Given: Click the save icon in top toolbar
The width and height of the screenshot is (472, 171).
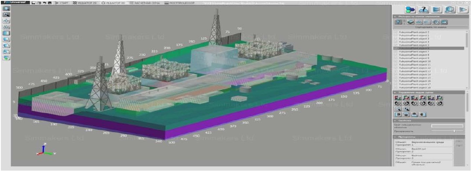Looking at the screenshot, I should [33, 3].
